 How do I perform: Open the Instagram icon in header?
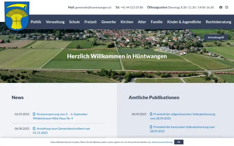pyautogui.click(x=227, y=7)
